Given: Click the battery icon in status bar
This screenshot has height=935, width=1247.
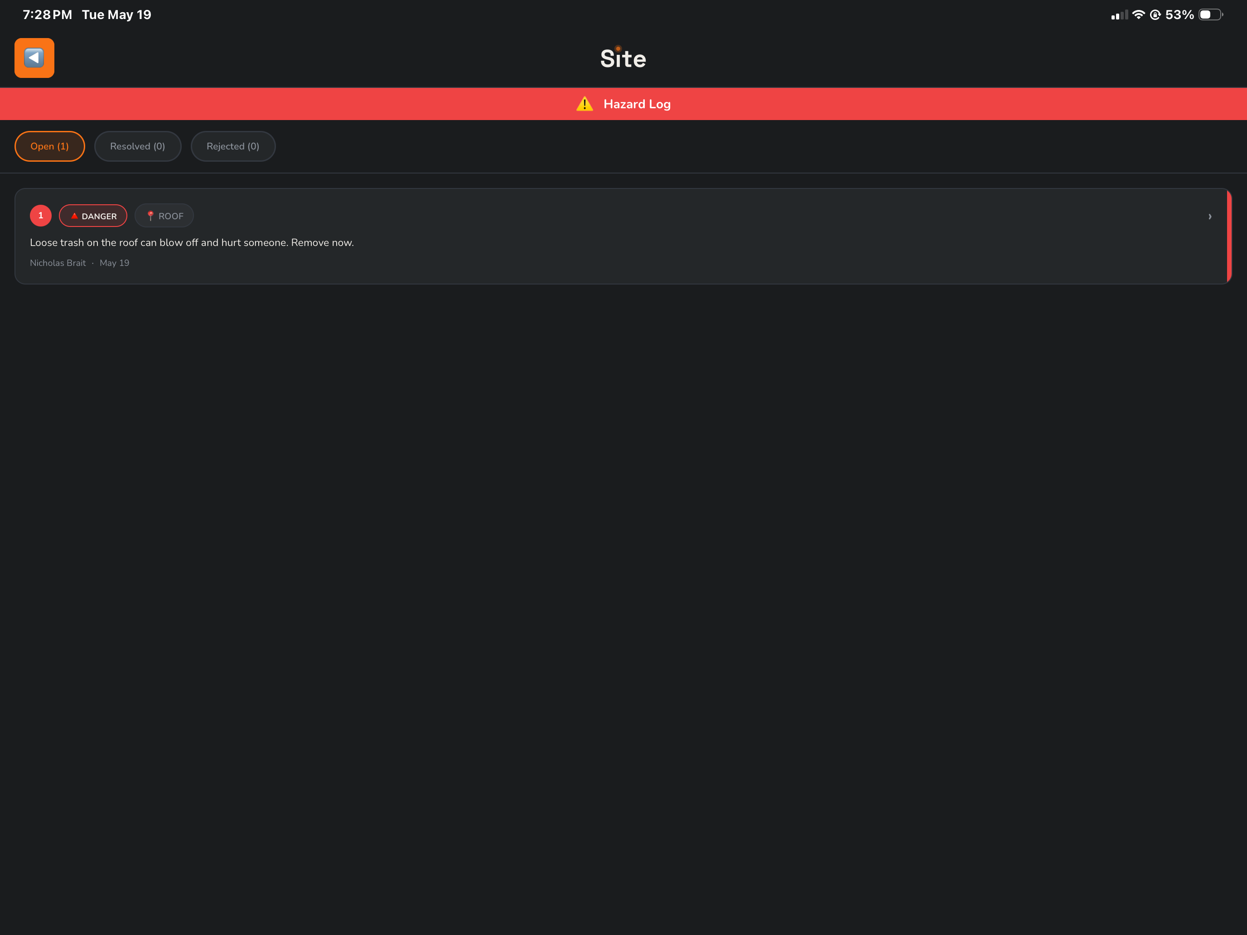Looking at the screenshot, I should pyautogui.click(x=1210, y=14).
